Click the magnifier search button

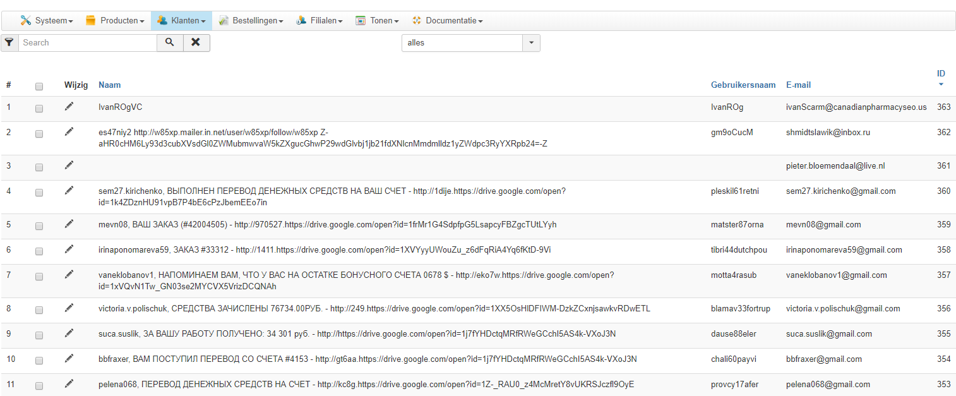(x=170, y=42)
